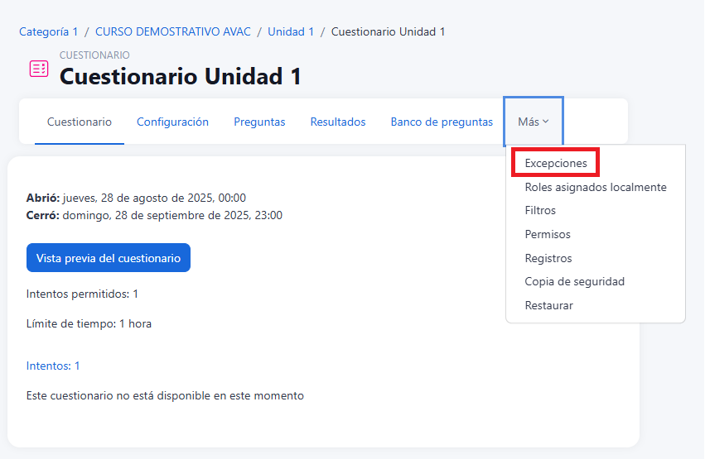Go to CURSO DEMOSTRATIVO AVAC breadcrumb
The width and height of the screenshot is (705, 459).
coord(175,31)
